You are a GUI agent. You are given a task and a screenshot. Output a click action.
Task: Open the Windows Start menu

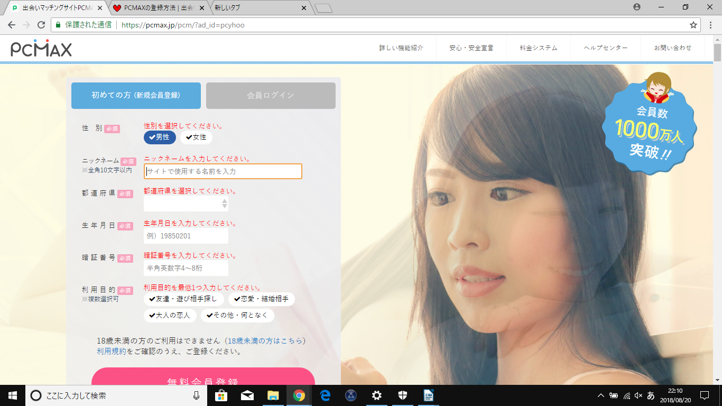13,395
